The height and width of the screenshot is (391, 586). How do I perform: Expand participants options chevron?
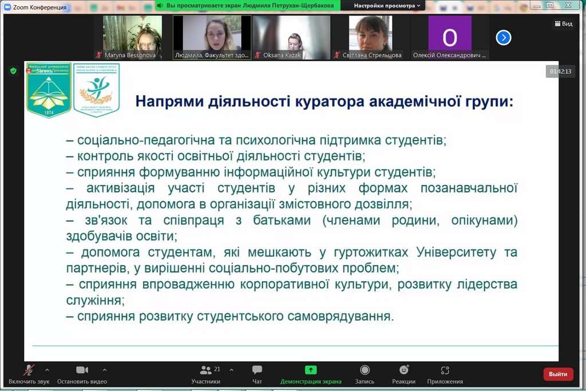pyautogui.click(x=231, y=369)
